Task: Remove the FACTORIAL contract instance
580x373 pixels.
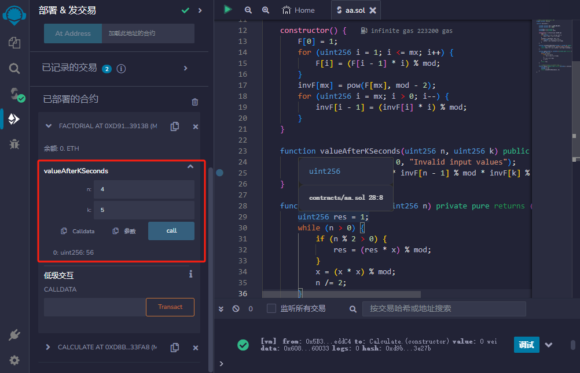Action: 196,127
